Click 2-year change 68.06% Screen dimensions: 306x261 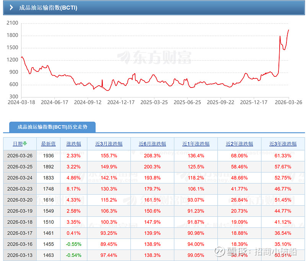coord(239,156)
